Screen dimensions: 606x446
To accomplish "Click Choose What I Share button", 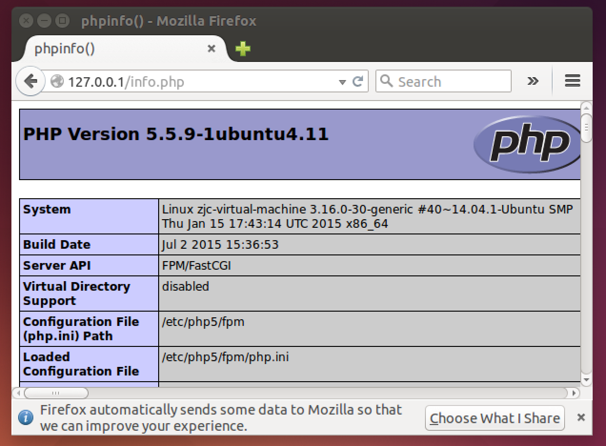I will tap(495, 418).
